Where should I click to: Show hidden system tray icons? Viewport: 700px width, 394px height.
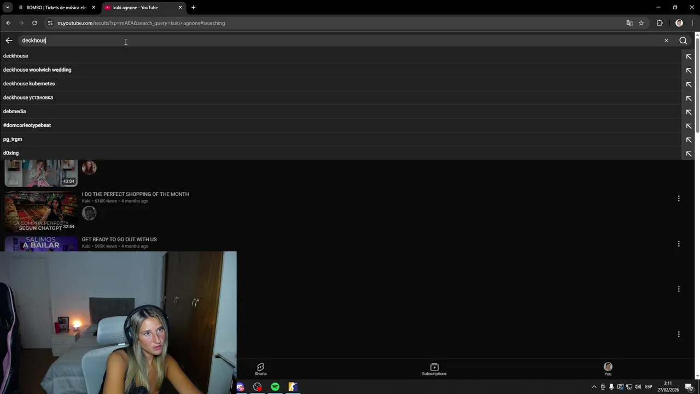click(x=594, y=387)
